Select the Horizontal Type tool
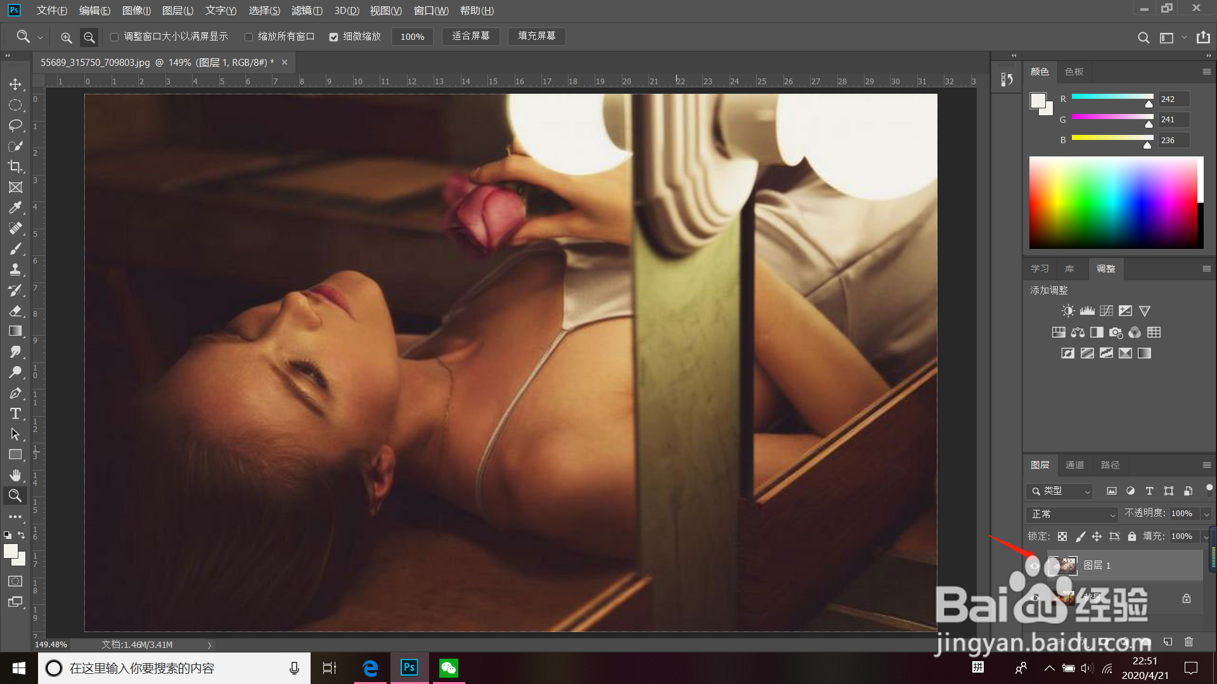 (15, 414)
